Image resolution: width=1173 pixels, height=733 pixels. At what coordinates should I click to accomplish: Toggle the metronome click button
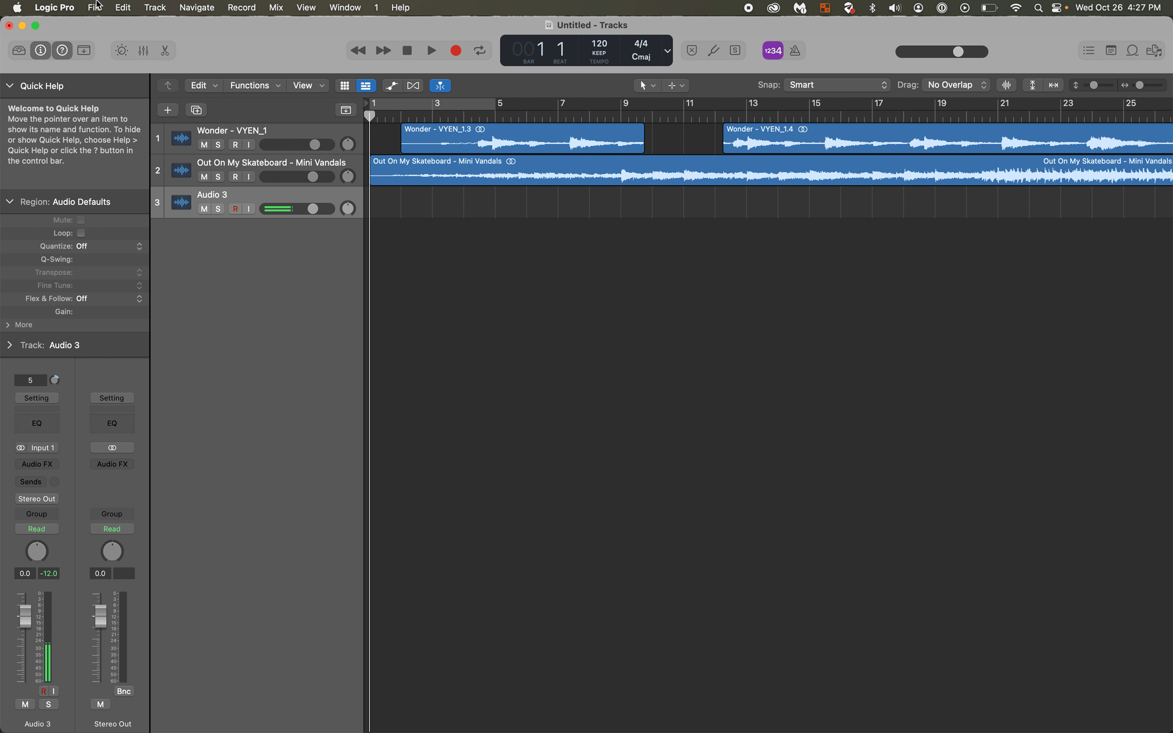795,50
